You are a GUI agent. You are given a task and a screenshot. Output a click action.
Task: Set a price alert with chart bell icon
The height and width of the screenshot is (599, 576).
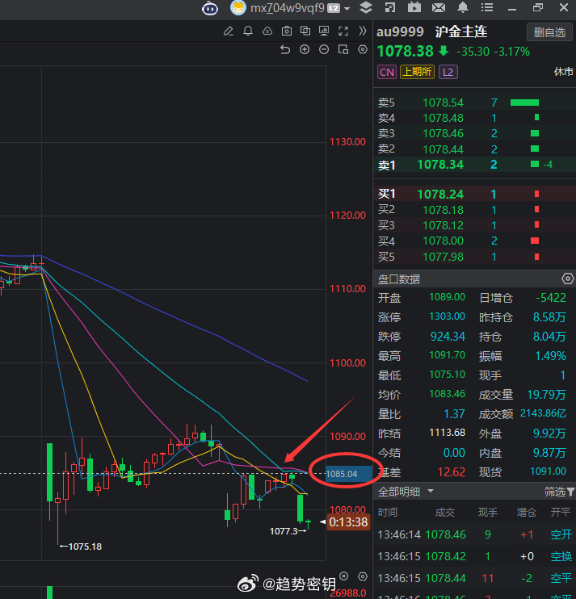248,31
